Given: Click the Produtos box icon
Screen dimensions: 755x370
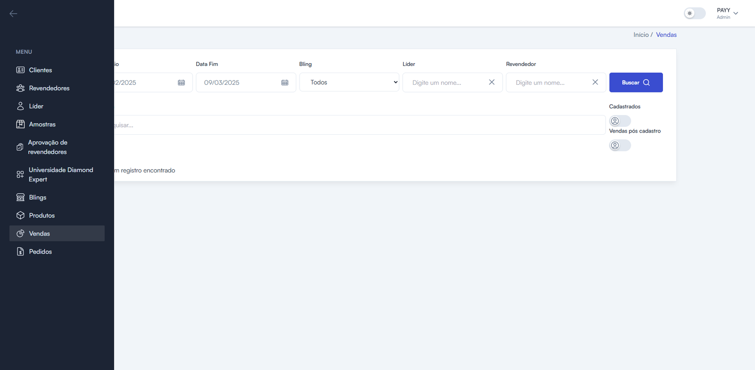Looking at the screenshot, I should (20, 215).
